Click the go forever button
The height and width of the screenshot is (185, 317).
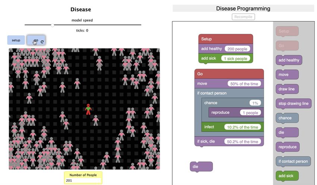[x=36, y=40]
